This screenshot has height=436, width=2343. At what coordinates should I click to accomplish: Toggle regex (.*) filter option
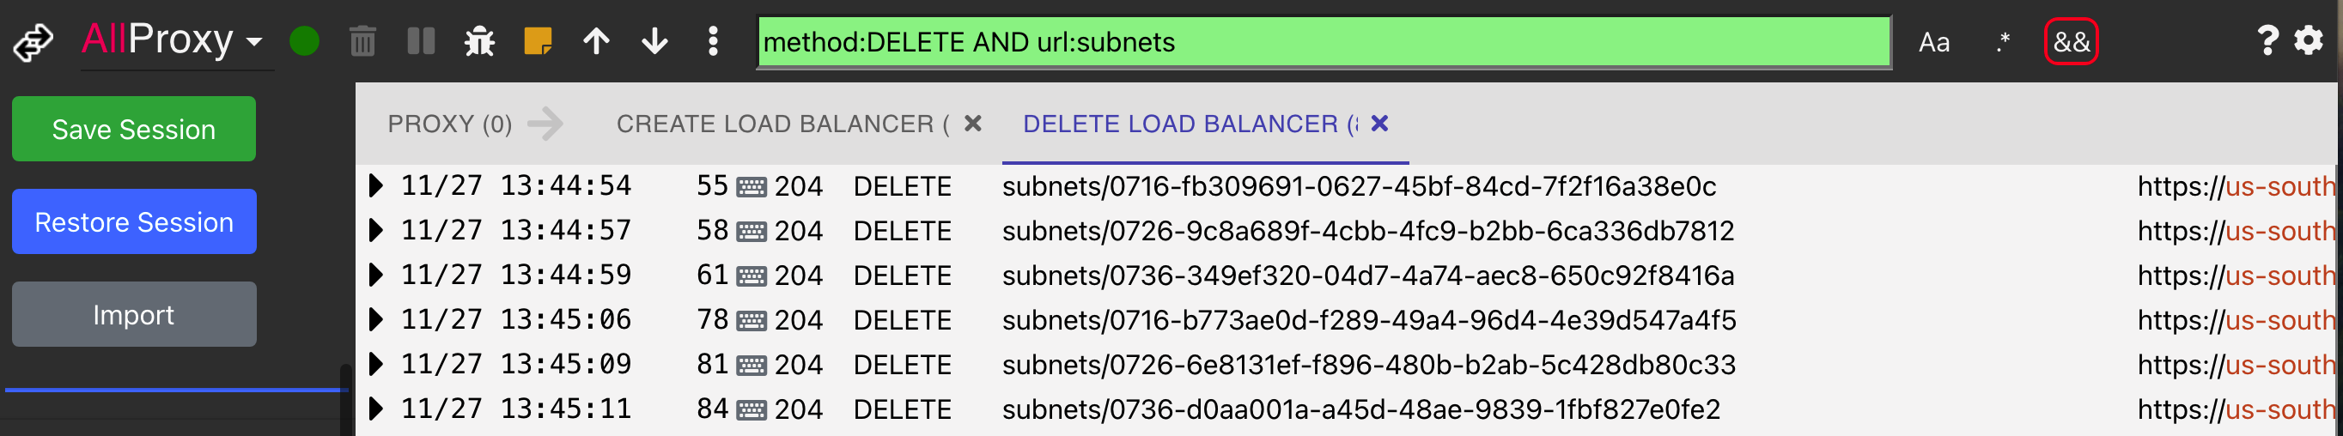click(2003, 43)
